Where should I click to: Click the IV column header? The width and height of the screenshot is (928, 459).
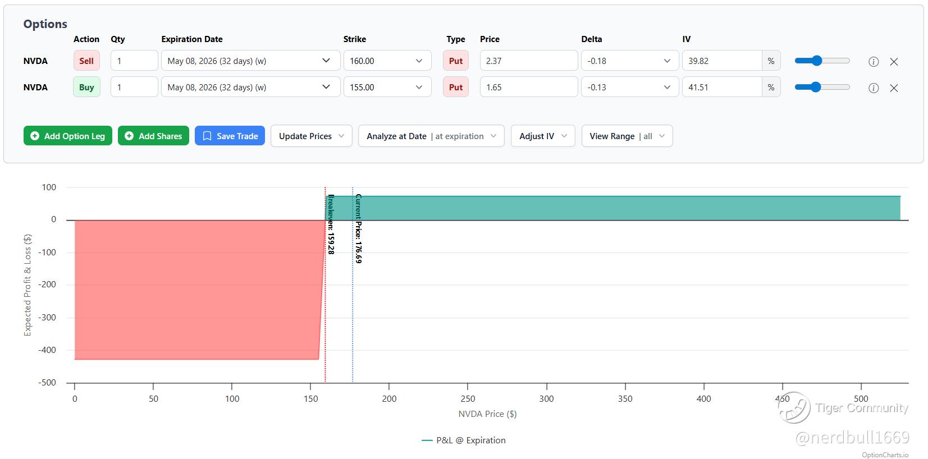tap(687, 39)
